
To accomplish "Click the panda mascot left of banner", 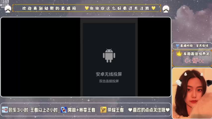I will pyautogui.click(x=8, y=9).
